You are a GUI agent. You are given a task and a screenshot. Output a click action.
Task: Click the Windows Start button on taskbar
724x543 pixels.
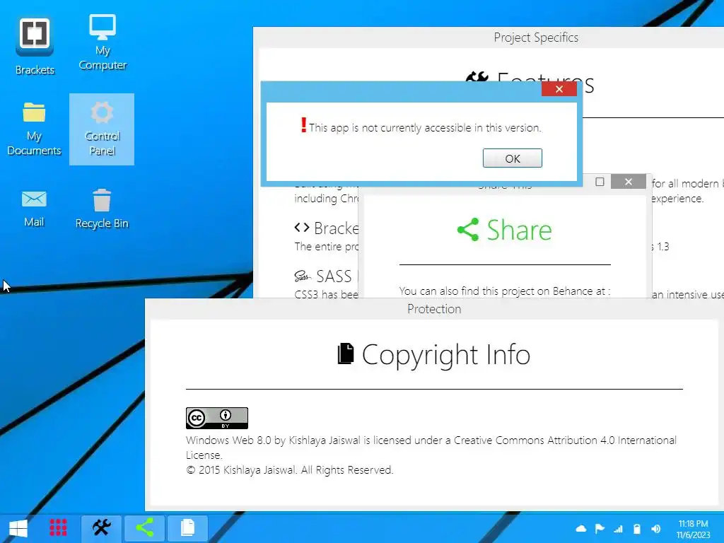coord(18,527)
